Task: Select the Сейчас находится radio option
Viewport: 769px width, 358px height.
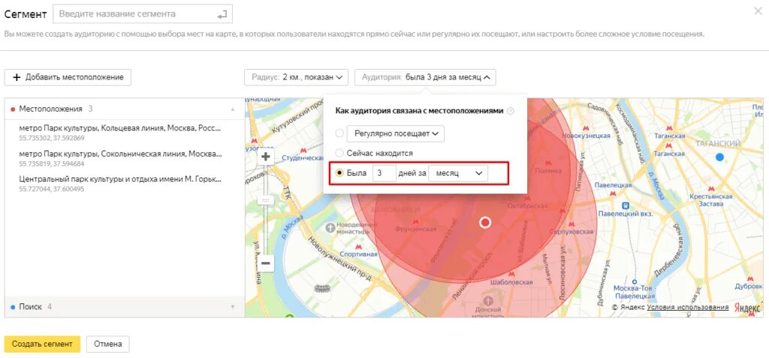Action: 339,153
